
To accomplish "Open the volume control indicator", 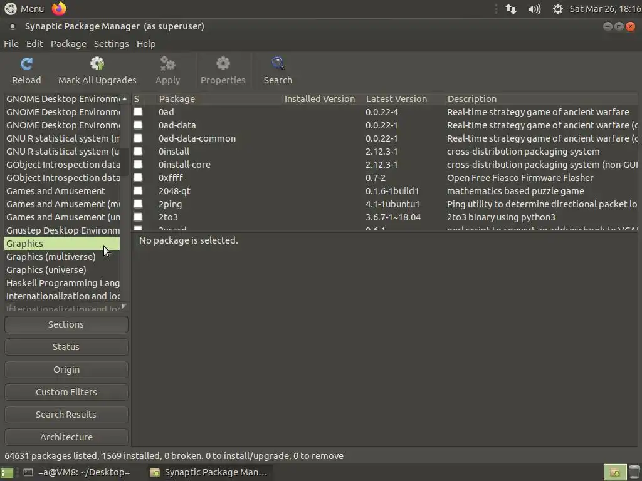I will (534, 9).
